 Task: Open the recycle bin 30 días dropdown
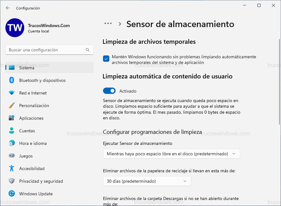coord(147,181)
